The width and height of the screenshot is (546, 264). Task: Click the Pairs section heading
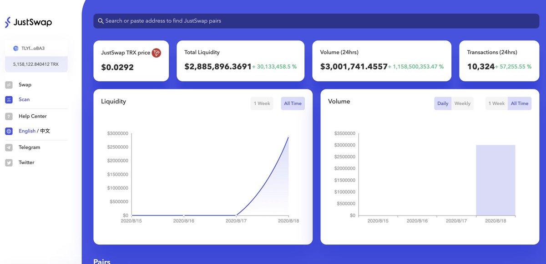tap(102, 261)
